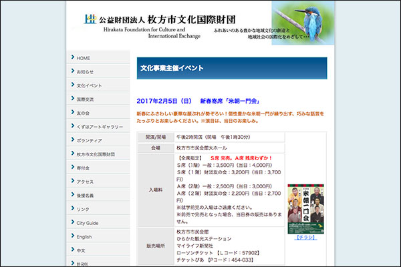This screenshot has height=267, width=401.
Task: Switch to 中文 language page
Action: click(x=81, y=250)
